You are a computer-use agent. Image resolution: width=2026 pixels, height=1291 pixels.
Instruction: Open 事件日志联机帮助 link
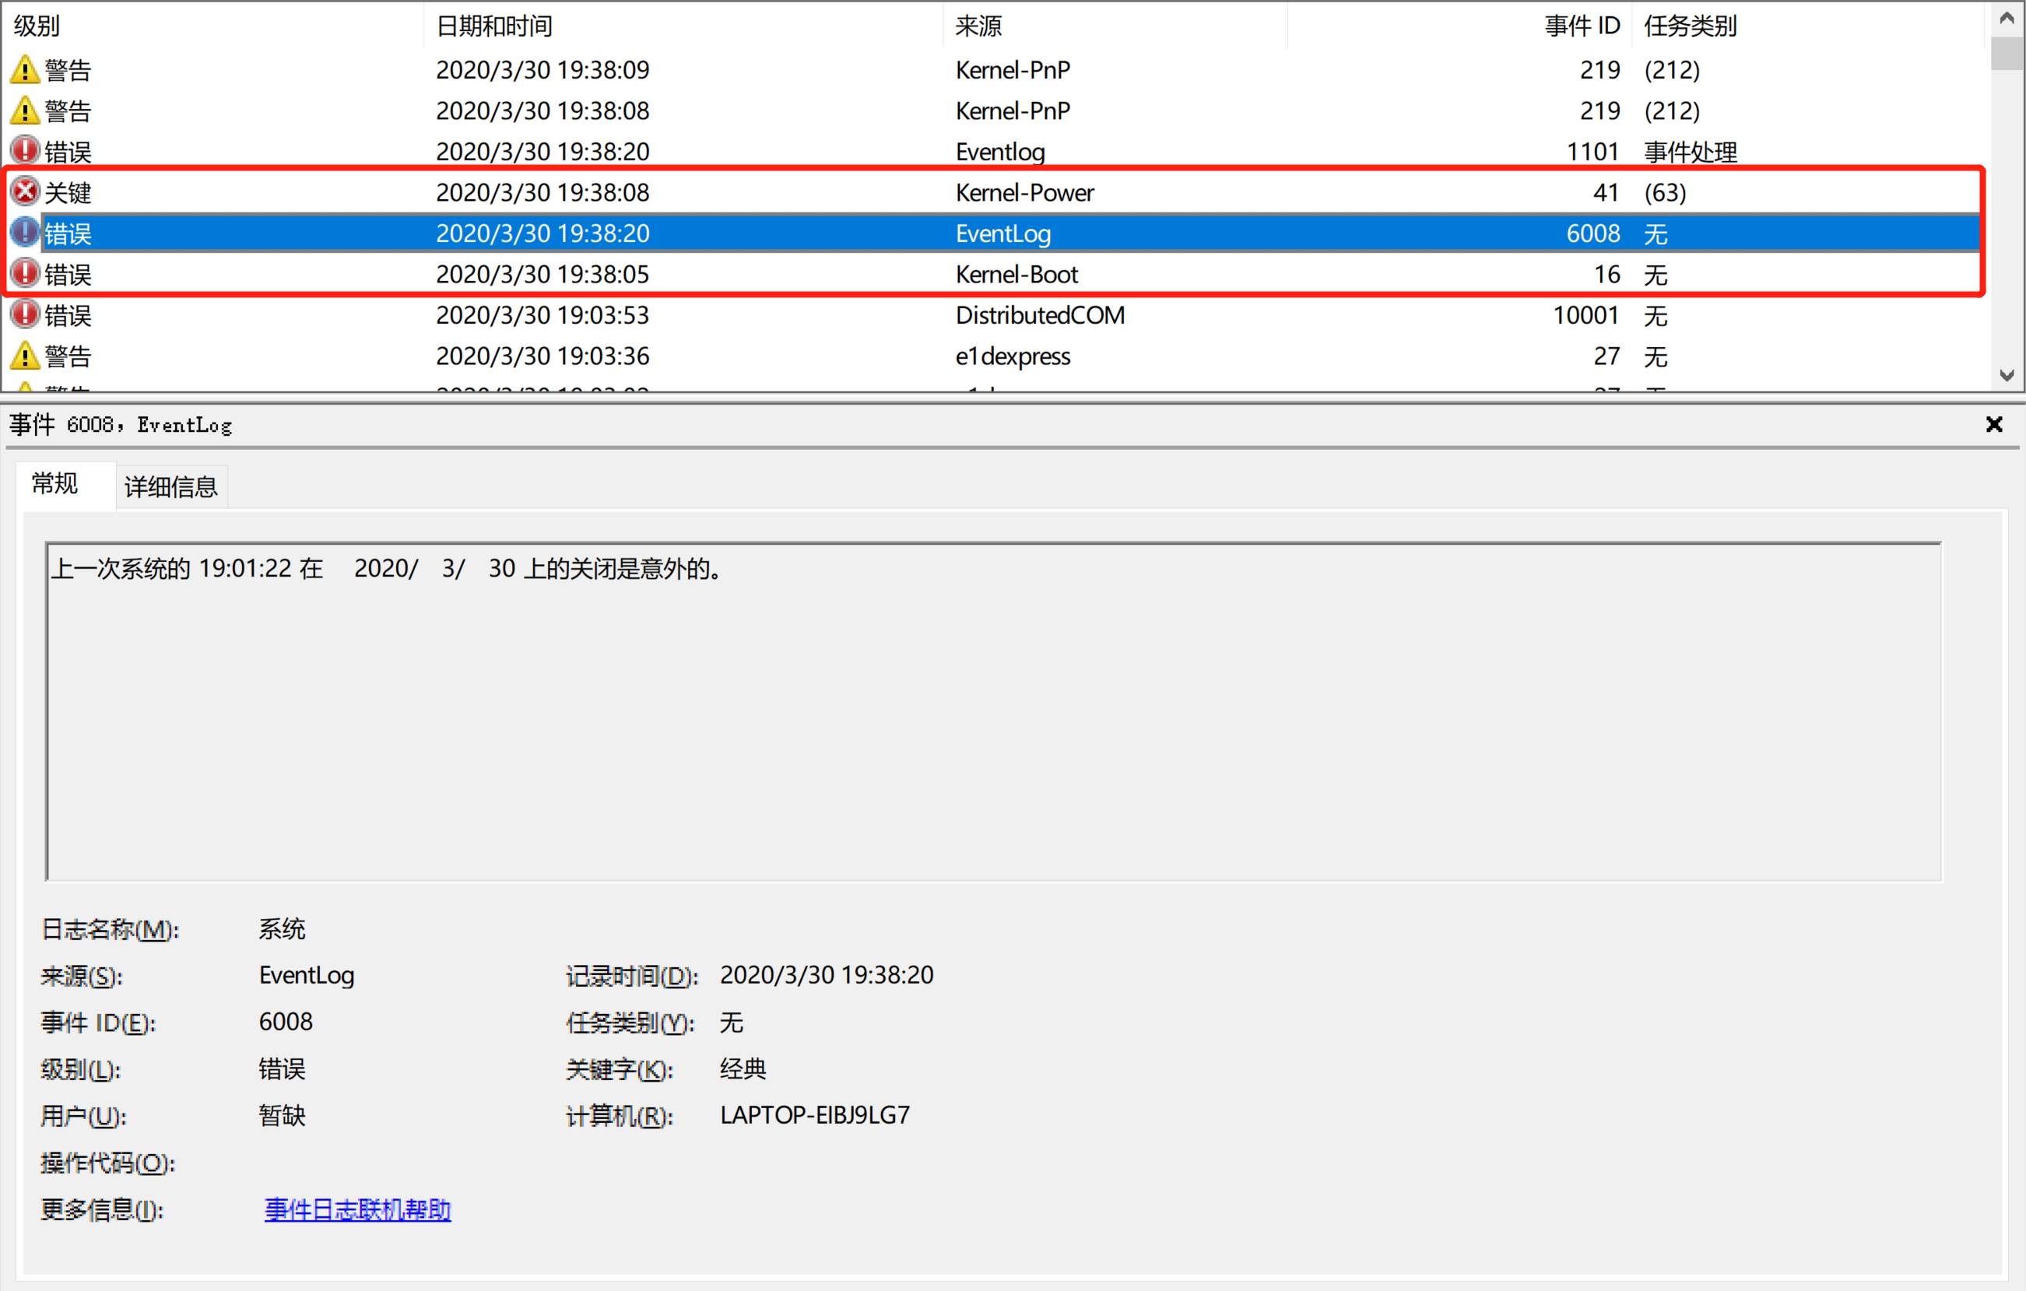357,1209
